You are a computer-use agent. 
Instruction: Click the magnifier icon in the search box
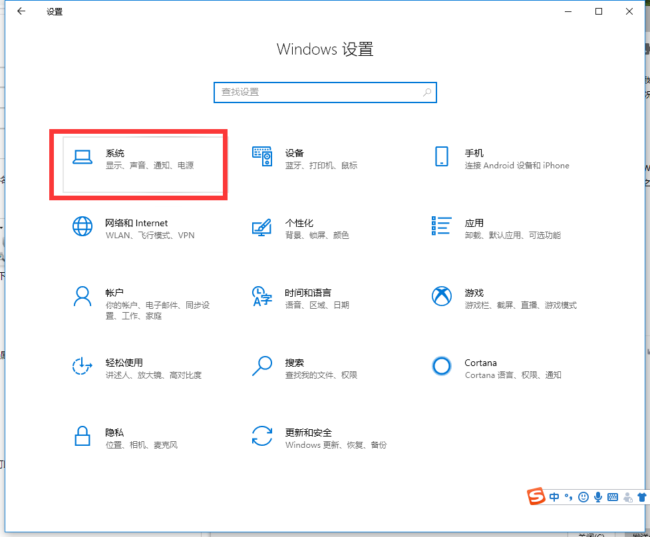(x=427, y=92)
